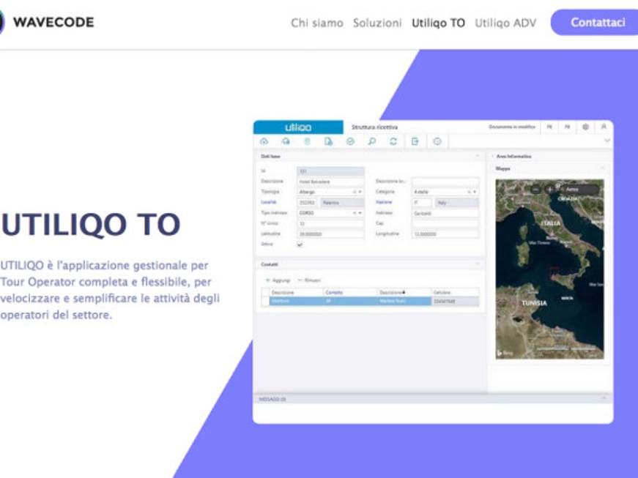This screenshot has height=478, width=638.
Task: Toggle the Attivo checkbox
Action: pos(300,244)
